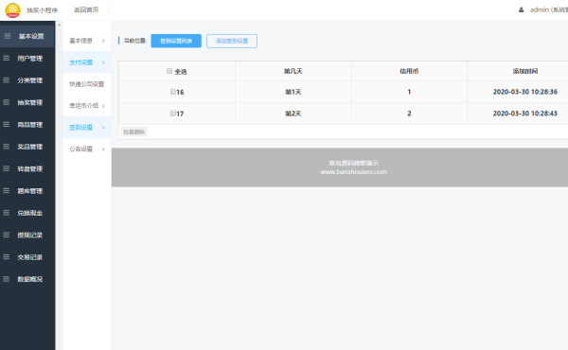Click hamburger icon beside 基本设置
Image resolution: width=568 pixels, height=350 pixels.
(8, 36)
